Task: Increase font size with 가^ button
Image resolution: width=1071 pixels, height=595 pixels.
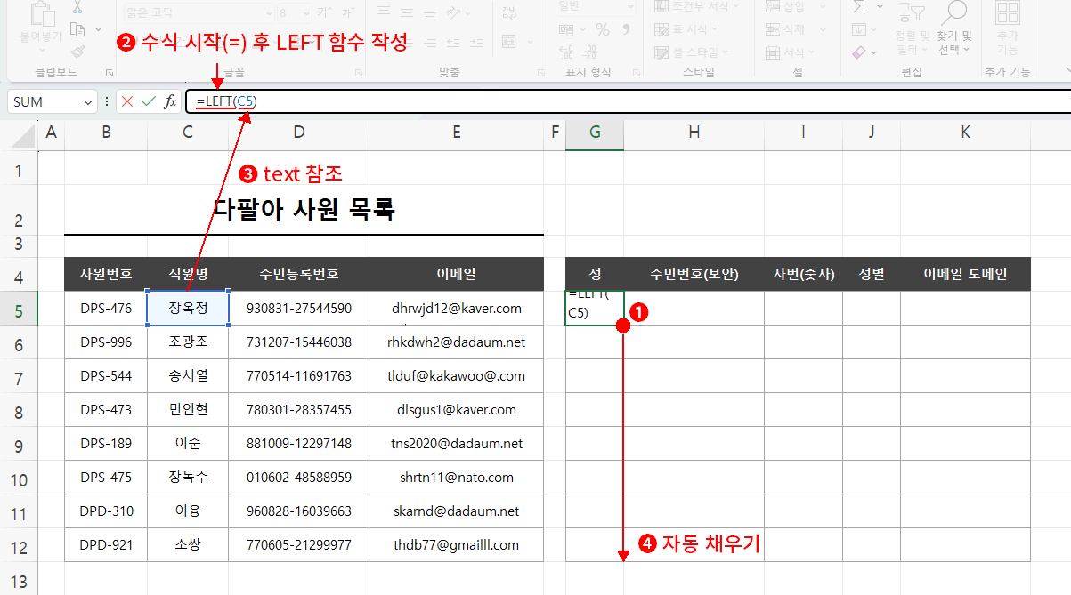Action: coord(324,13)
